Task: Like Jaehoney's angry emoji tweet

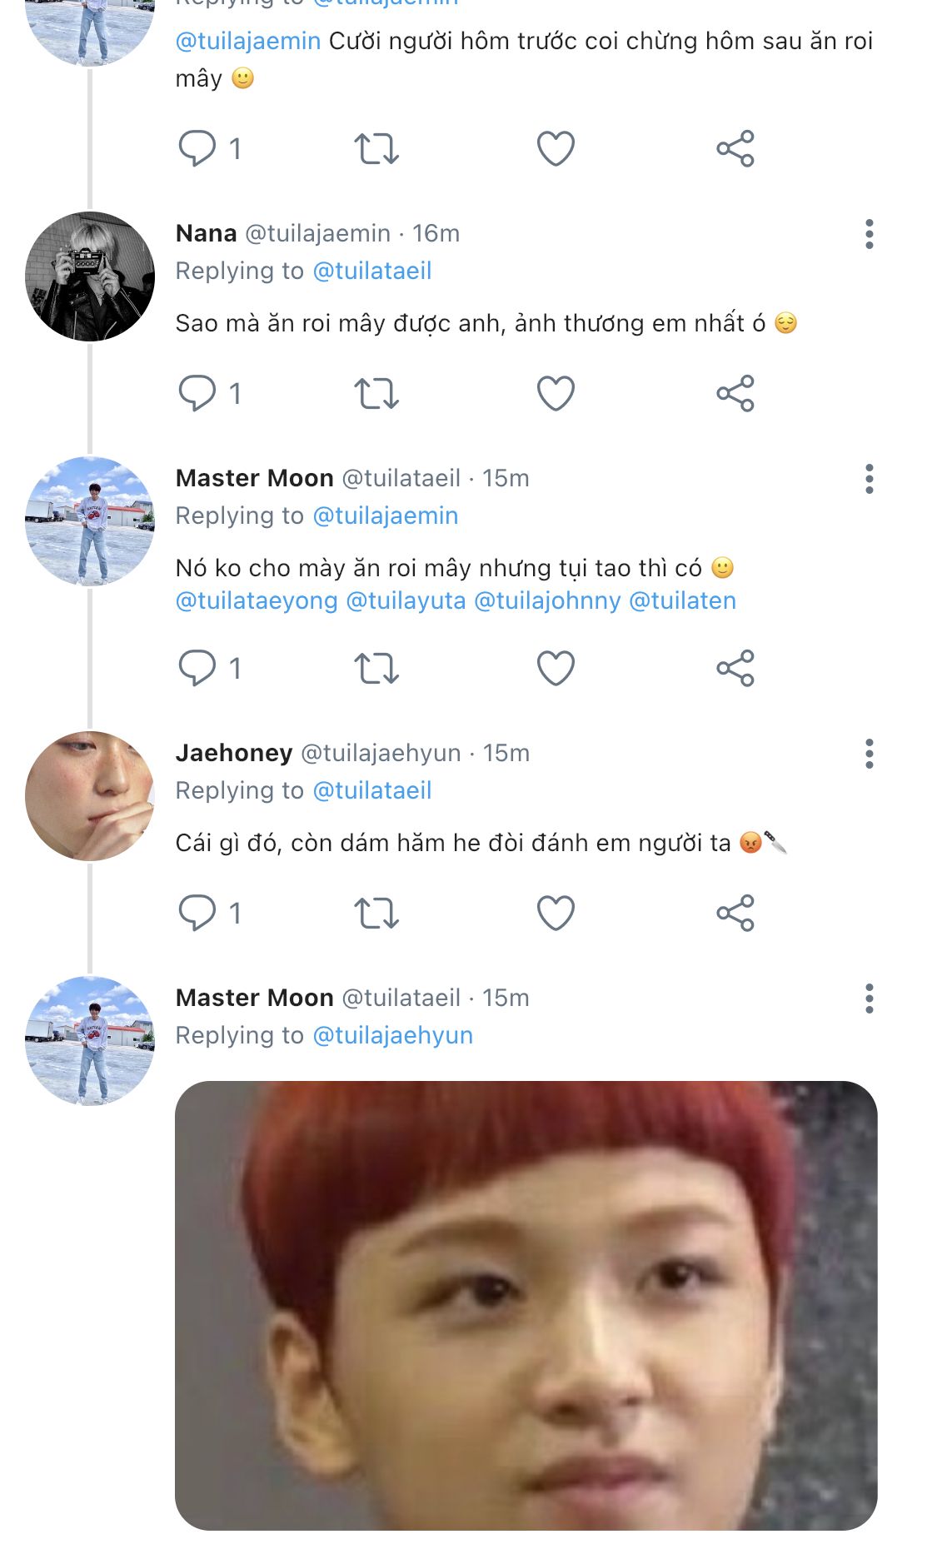Action: point(556,913)
